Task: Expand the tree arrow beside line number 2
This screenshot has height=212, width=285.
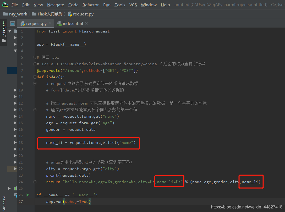Action: click(x=15, y=38)
